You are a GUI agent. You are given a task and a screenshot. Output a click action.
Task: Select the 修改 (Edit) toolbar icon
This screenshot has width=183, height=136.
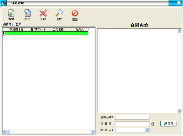pyautogui.click(x=27, y=13)
